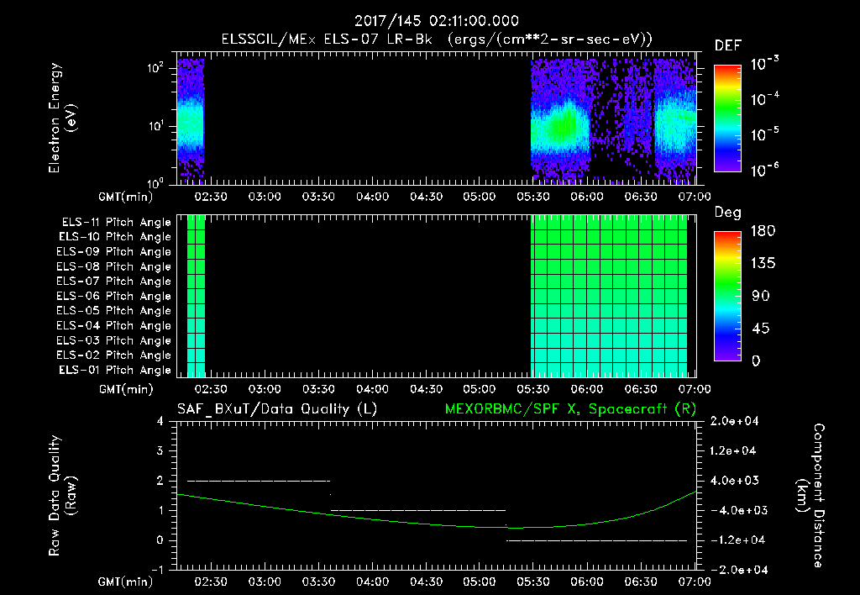This screenshot has height=595, width=860.
Task: Click the Deg pitch angle color bar
Action: click(727, 296)
